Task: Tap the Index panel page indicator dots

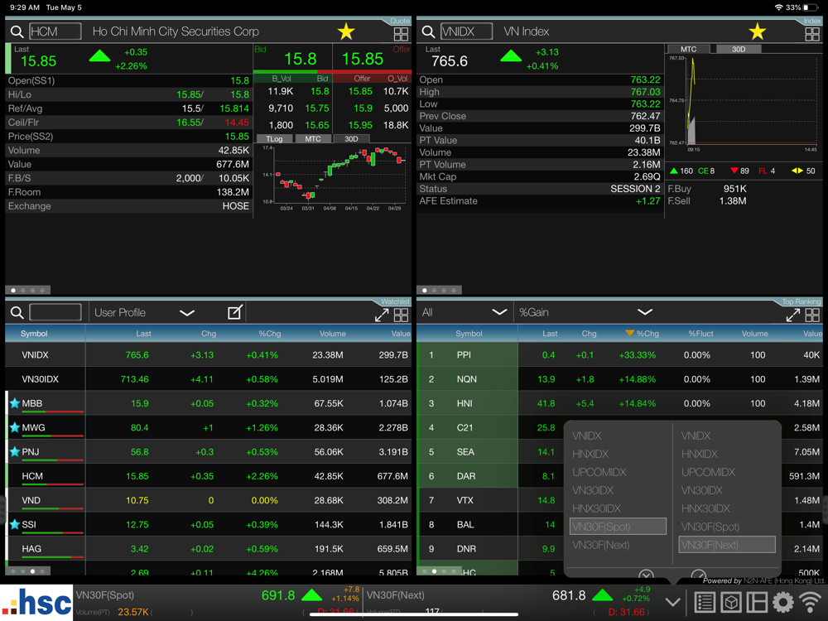Action: pyautogui.click(x=439, y=290)
